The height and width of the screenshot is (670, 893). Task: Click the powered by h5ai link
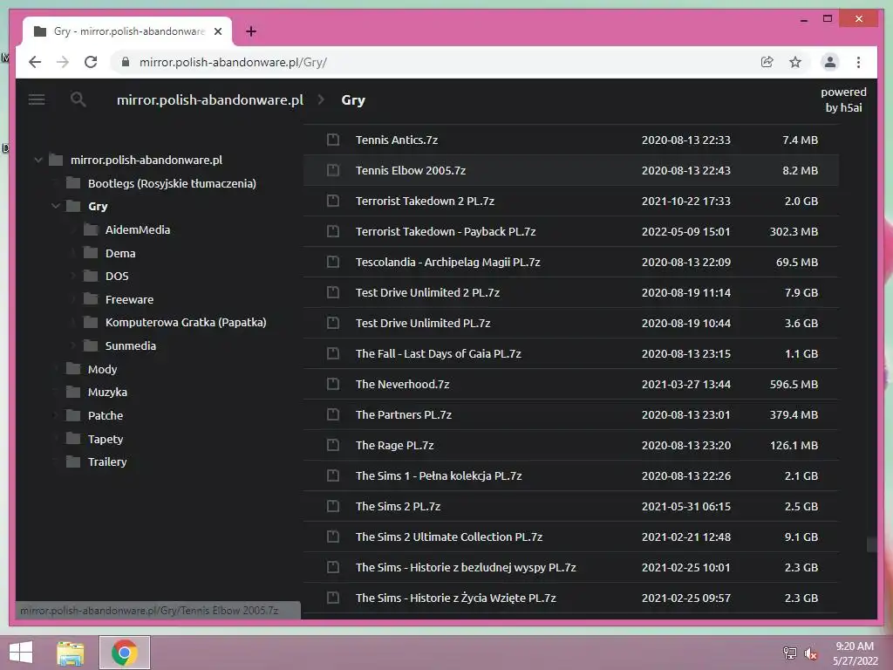[x=843, y=99]
